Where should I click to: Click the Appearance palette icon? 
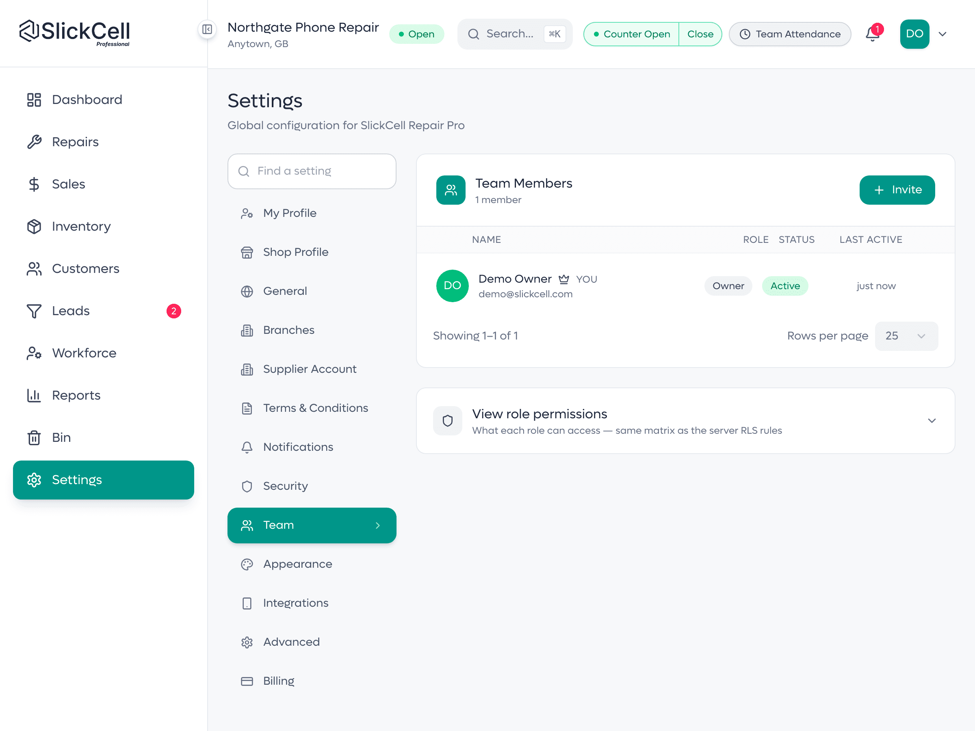click(x=247, y=564)
